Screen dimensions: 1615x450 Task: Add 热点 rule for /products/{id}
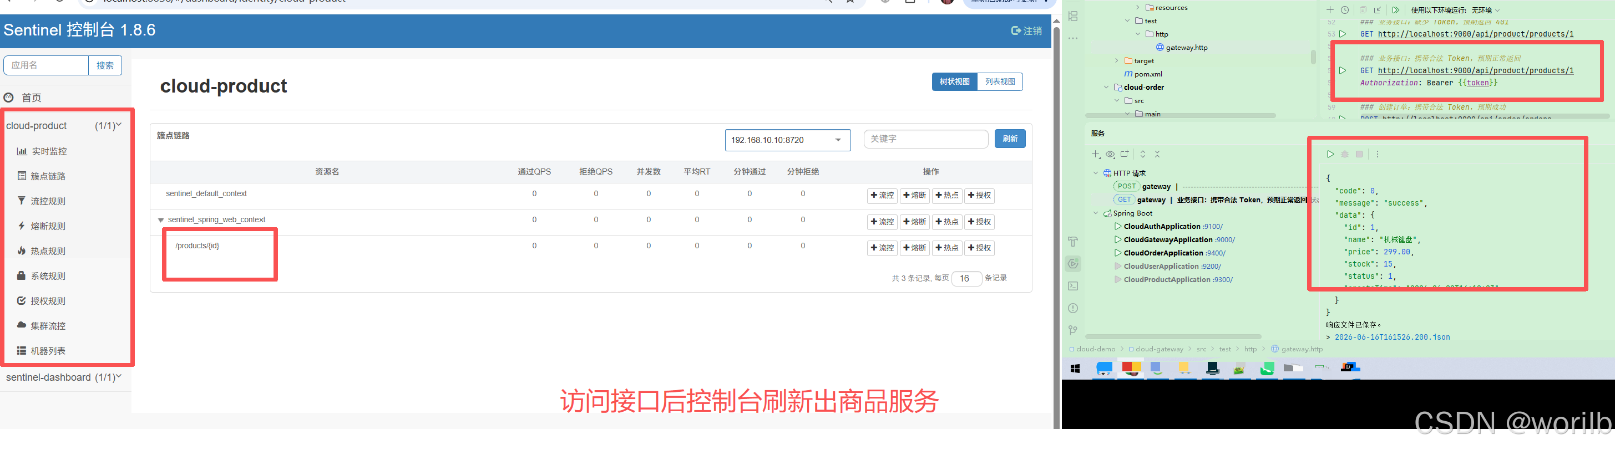948,248
